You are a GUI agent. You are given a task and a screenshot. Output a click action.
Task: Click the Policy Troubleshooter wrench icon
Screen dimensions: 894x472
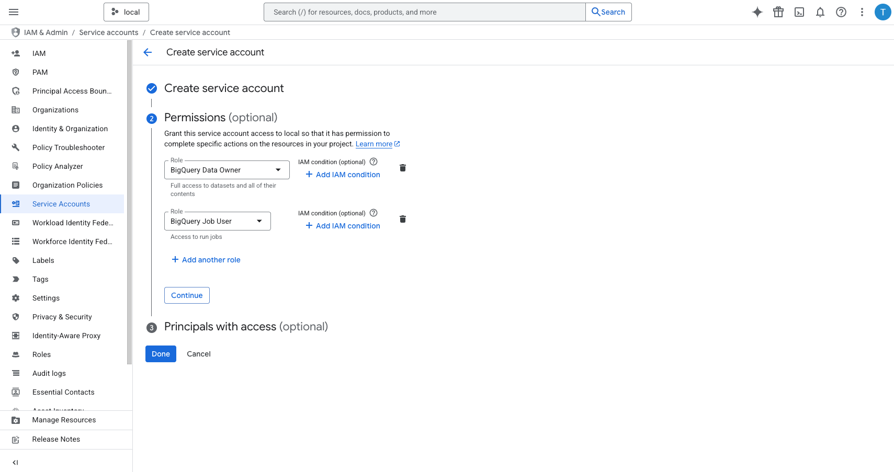pyautogui.click(x=16, y=147)
